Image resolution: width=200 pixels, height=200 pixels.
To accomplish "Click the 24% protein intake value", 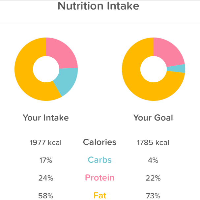I will [x=46, y=178].
